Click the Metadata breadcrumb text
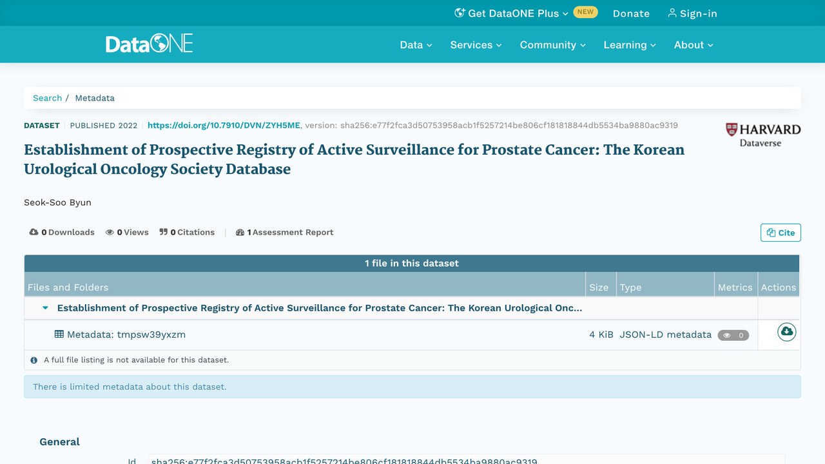Image resolution: width=825 pixels, height=464 pixels. (x=95, y=98)
